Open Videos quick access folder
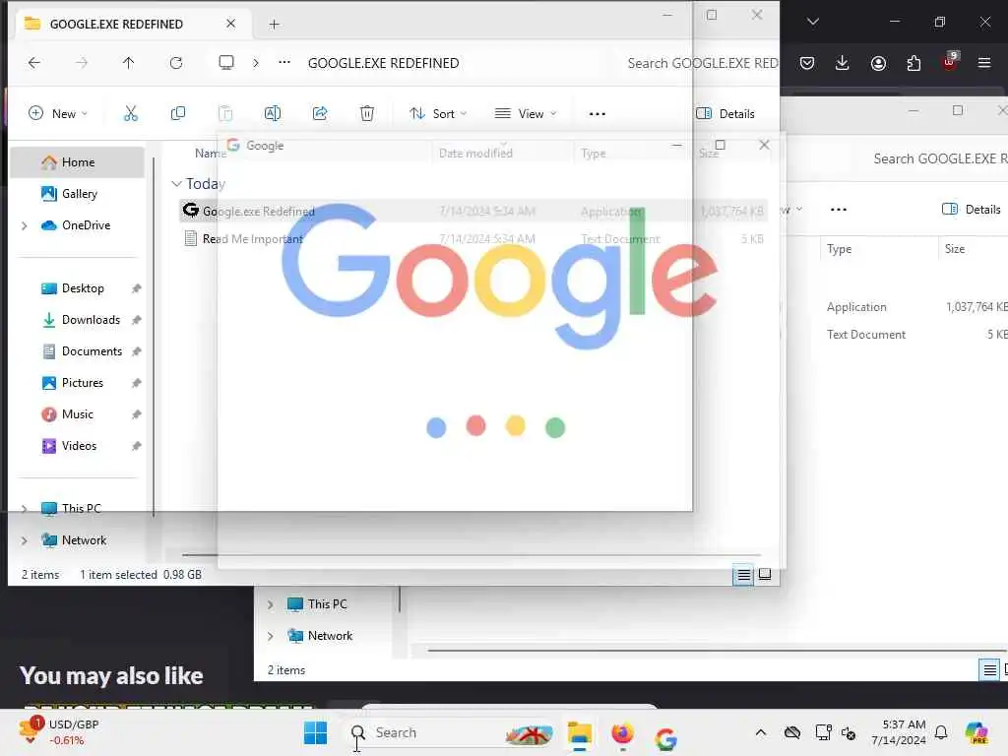Screen dimensions: 1008x756 point(78,446)
